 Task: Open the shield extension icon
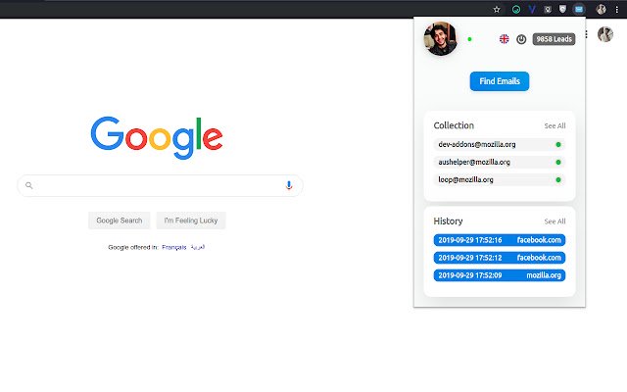pos(562,9)
